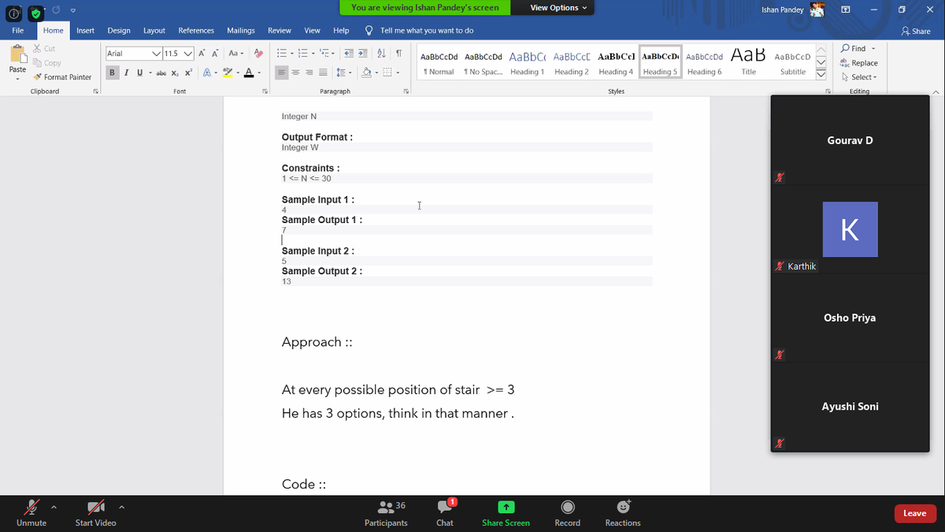Open the Mailings ribbon tab

(240, 30)
